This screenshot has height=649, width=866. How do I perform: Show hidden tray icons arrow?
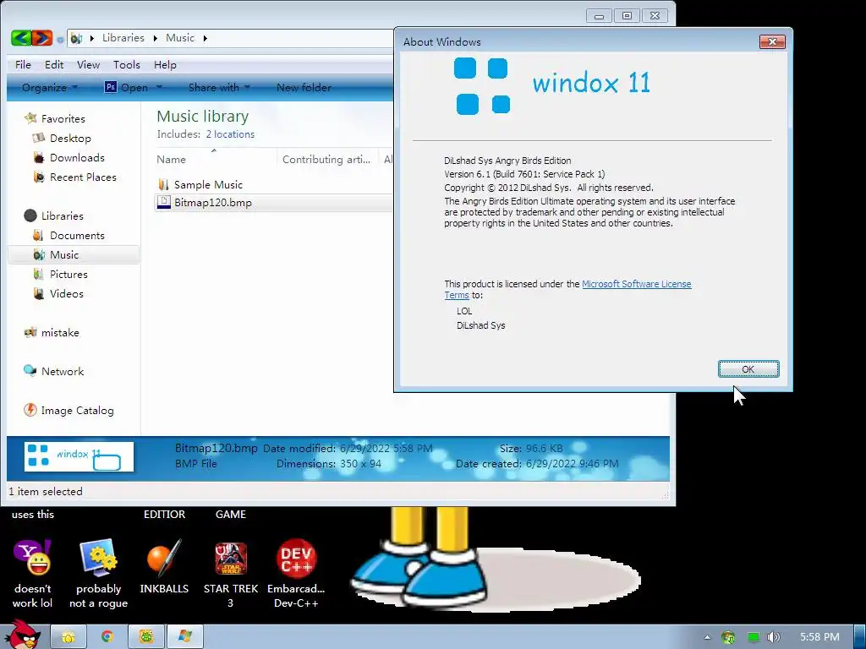(x=707, y=637)
